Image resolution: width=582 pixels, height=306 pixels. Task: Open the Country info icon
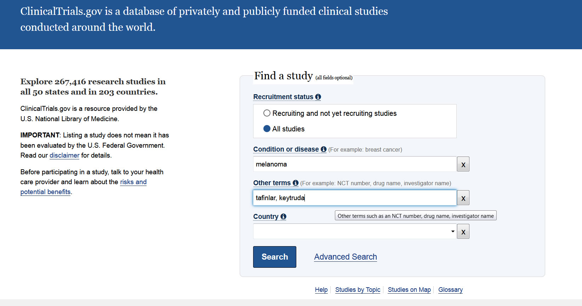(x=283, y=216)
